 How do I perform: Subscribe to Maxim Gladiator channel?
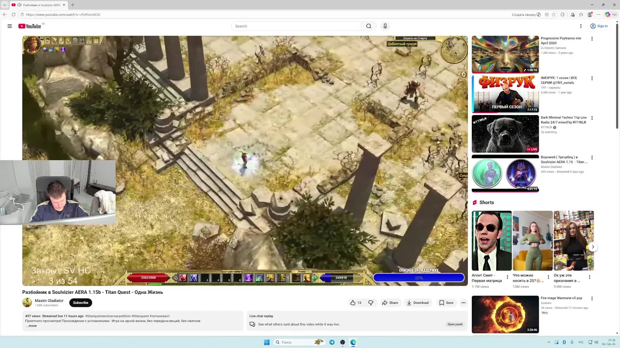(80, 303)
